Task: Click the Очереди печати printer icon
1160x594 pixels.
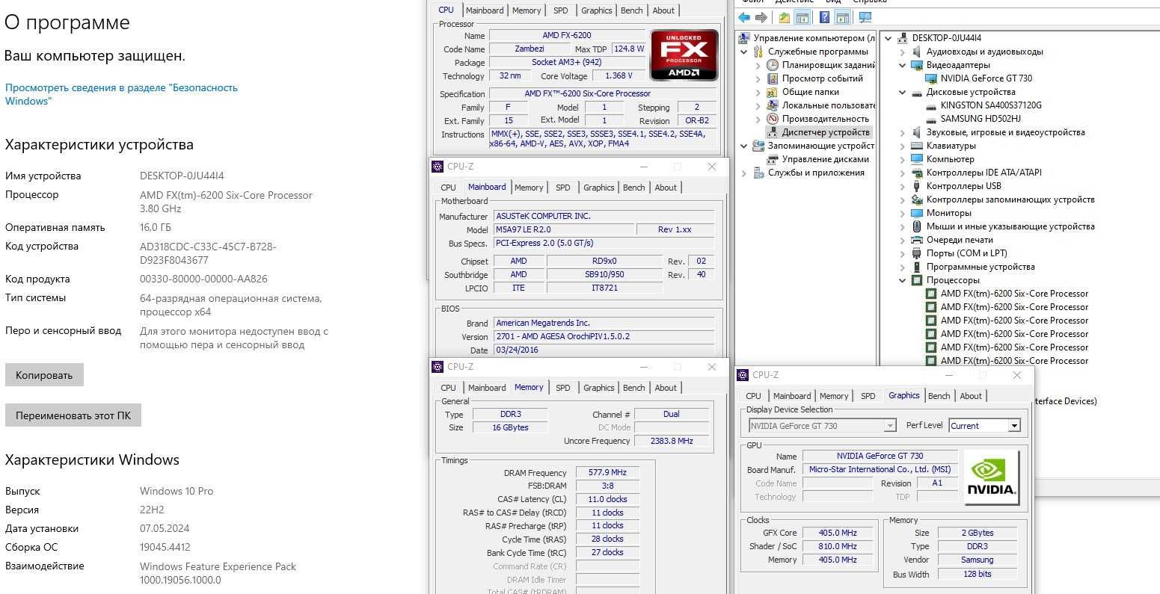Action: pyautogui.click(x=917, y=240)
